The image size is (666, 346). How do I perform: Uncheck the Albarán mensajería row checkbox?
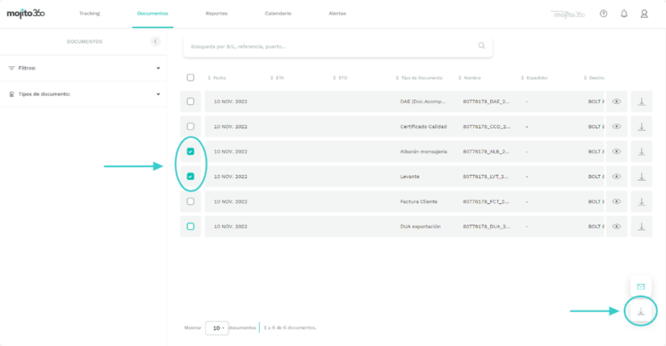click(x=191, y=152)
